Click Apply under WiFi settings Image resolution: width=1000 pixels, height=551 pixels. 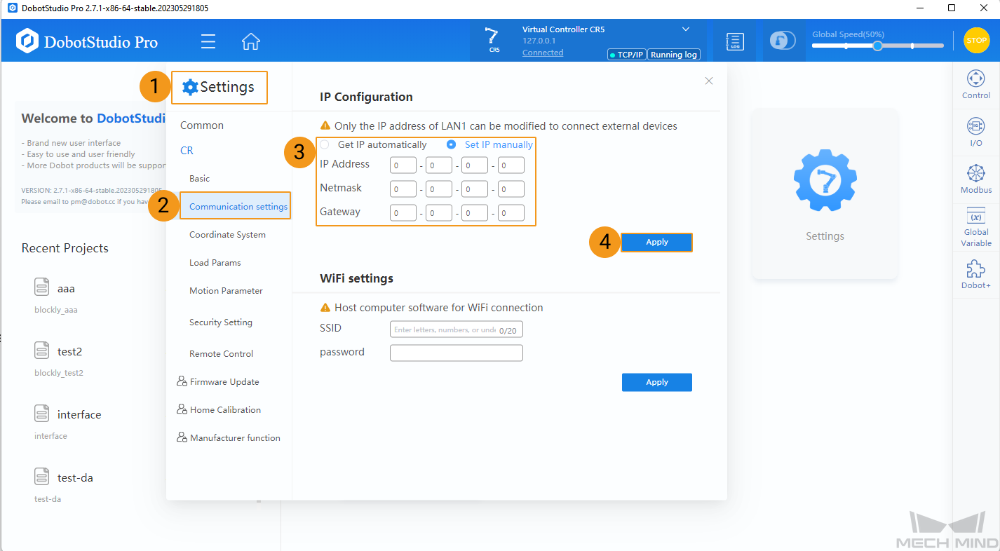[657, 382]
